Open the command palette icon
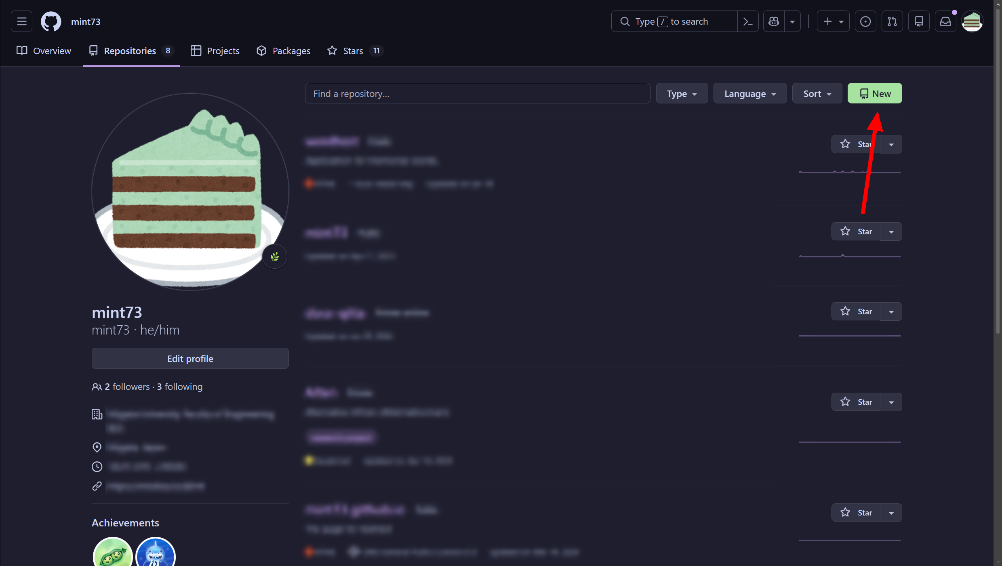The width and height of the screenshot is (1002, 566). point(748,21)
